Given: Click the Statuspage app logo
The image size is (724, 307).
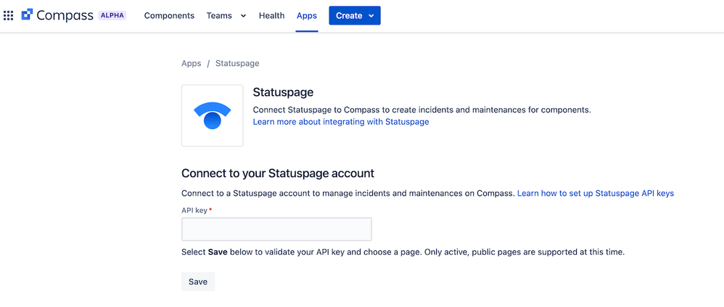Looking at the screenshot, I should (x=213, y=115).
